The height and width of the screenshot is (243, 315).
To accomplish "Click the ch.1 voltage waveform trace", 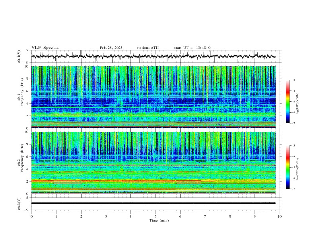I will point(153,56).
